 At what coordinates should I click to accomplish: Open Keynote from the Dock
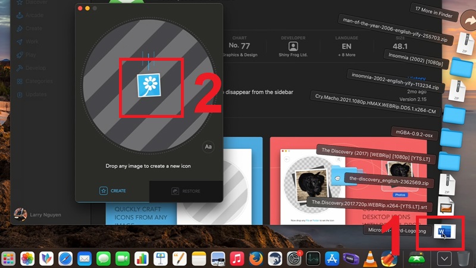(161, 259)
